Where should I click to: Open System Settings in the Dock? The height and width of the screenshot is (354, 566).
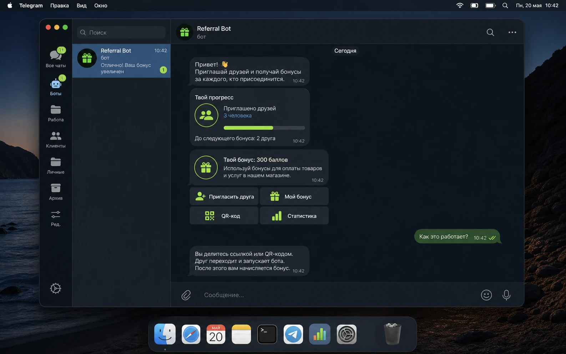click(347, 334)
